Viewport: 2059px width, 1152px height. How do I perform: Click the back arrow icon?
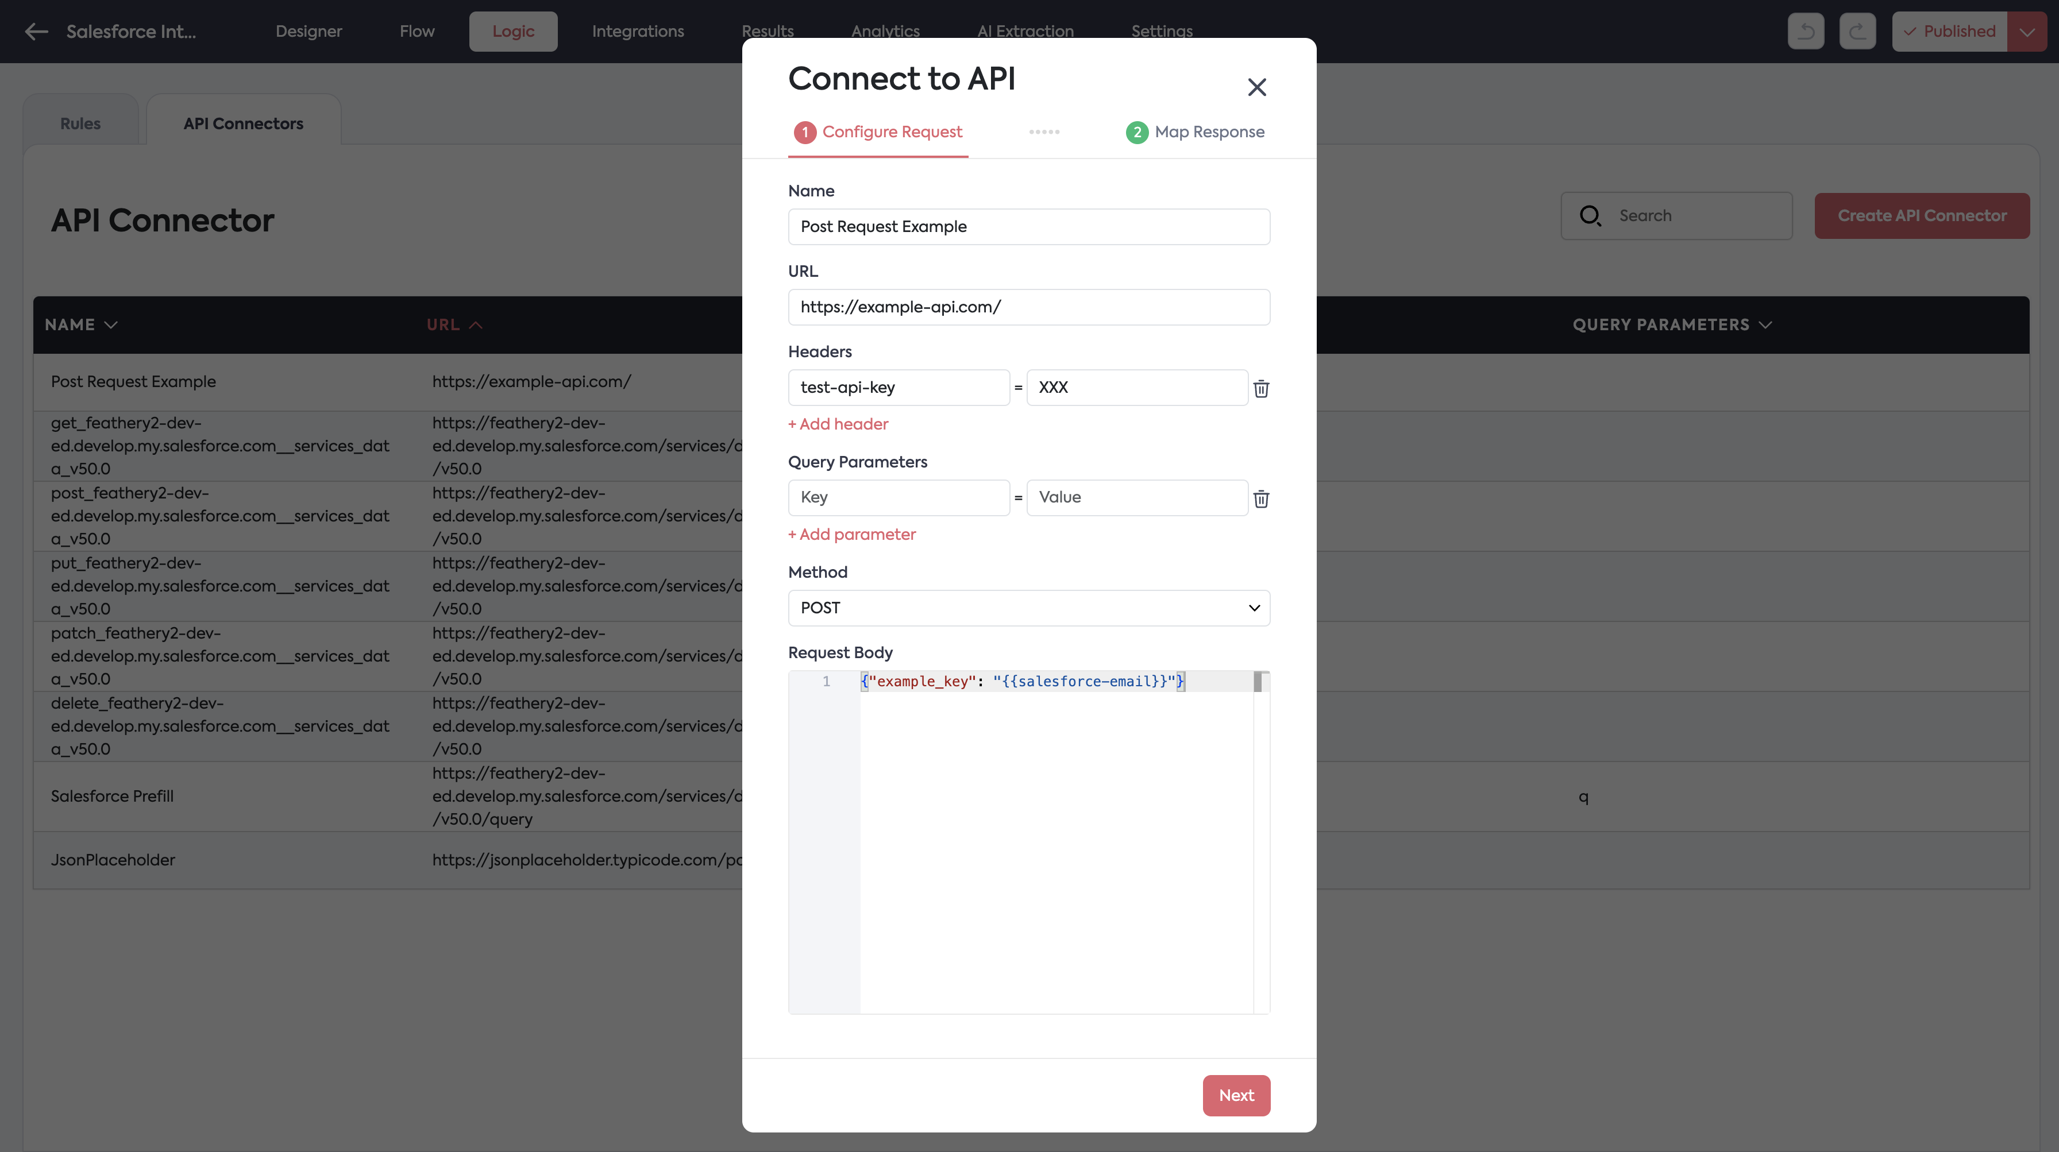coord(37,31)
